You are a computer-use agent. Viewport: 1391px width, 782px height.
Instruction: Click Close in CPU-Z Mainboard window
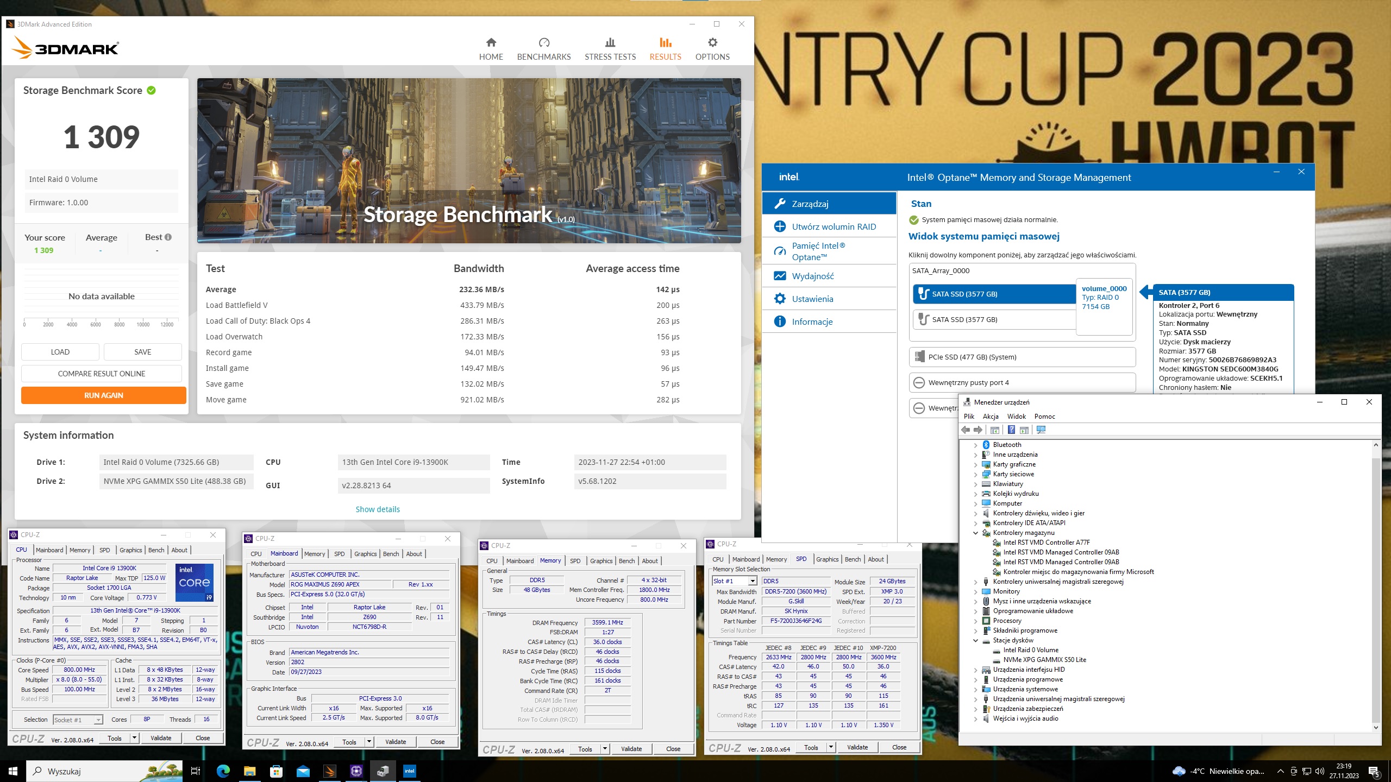[437, 742]
